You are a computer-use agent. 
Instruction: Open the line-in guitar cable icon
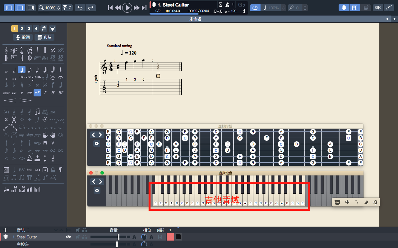(389, 8)
